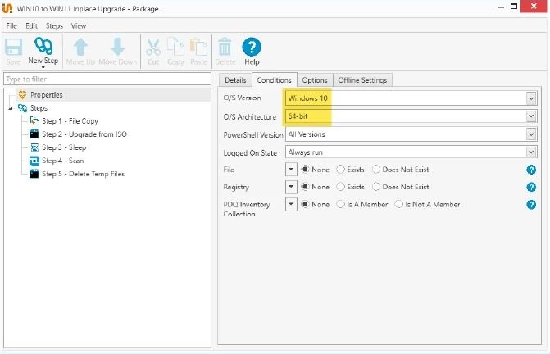Open help for the Registry condition
Screen dimensions: 550x354
tap(531, 187)
